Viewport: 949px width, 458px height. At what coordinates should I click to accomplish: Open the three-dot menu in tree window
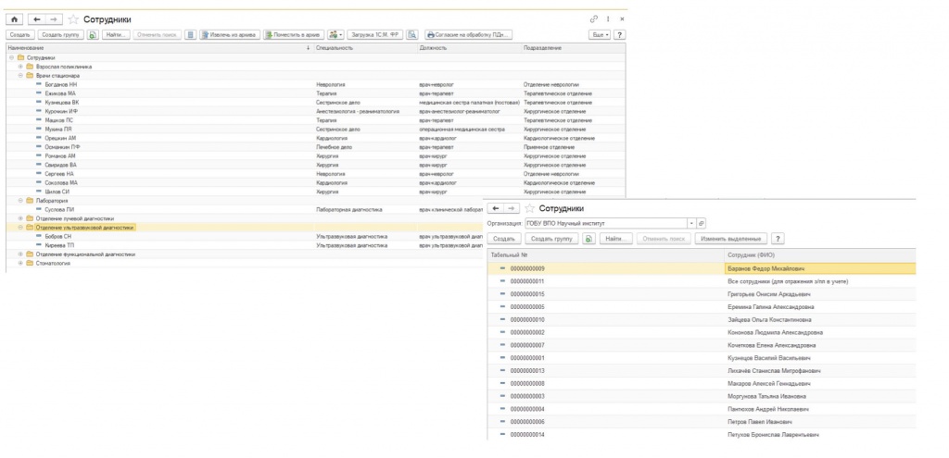(x=608, y=19)
